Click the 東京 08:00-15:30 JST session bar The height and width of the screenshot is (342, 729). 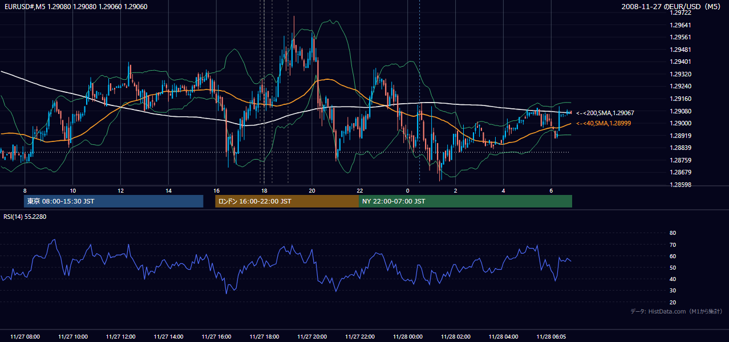pos(114,201)
